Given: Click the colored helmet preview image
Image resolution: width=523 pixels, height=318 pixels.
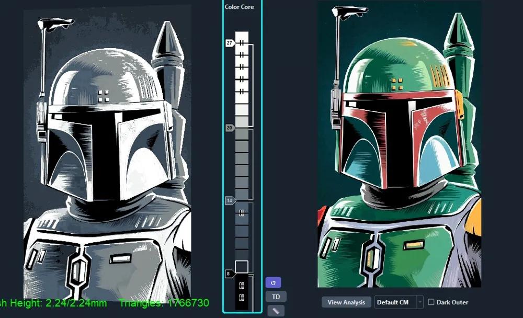Looking at the screenshot, I should tap(399, 144).
